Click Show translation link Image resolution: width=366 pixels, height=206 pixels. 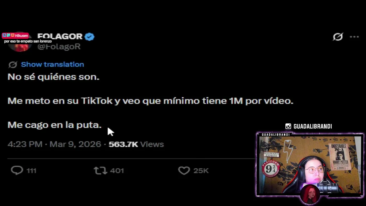(x=52, y=64)
